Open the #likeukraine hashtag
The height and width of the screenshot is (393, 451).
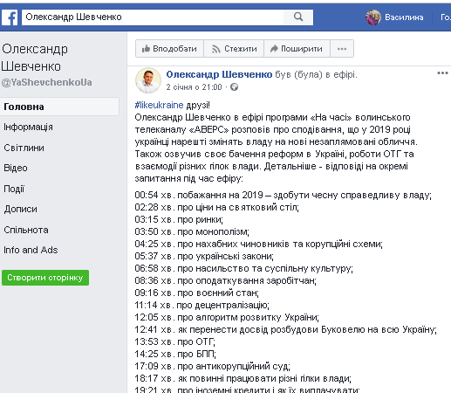tap(159, 105)
